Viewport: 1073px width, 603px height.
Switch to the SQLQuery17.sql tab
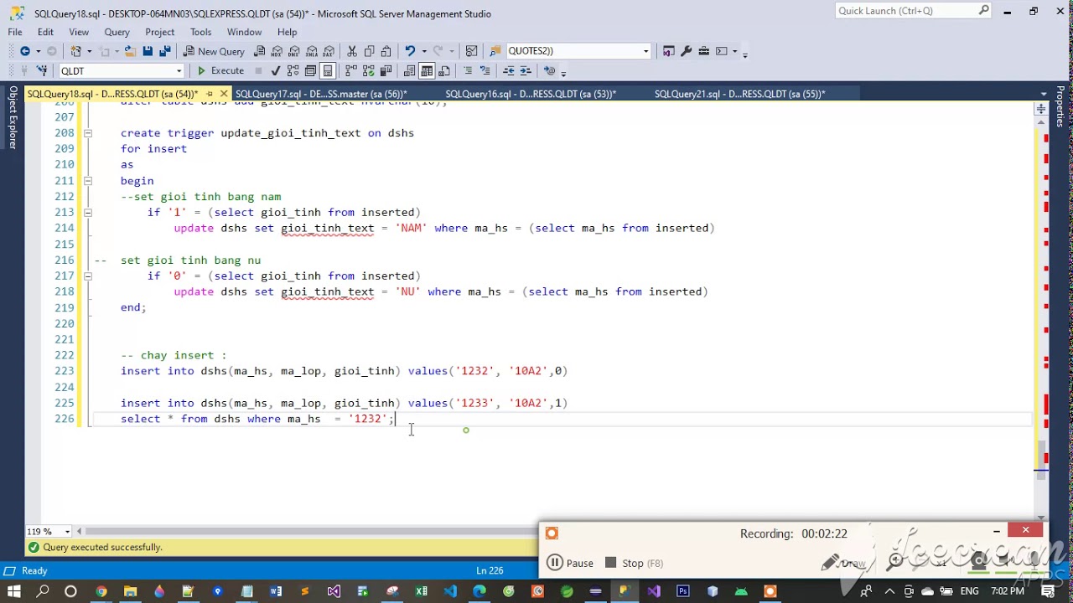coord(321,94)
